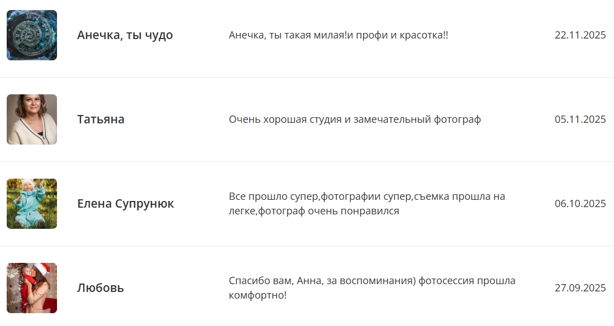Open review Спасибо вам, Анна, за воспоминания
The height and width of the screenshot is (326, 614).
tap(372, 288)
